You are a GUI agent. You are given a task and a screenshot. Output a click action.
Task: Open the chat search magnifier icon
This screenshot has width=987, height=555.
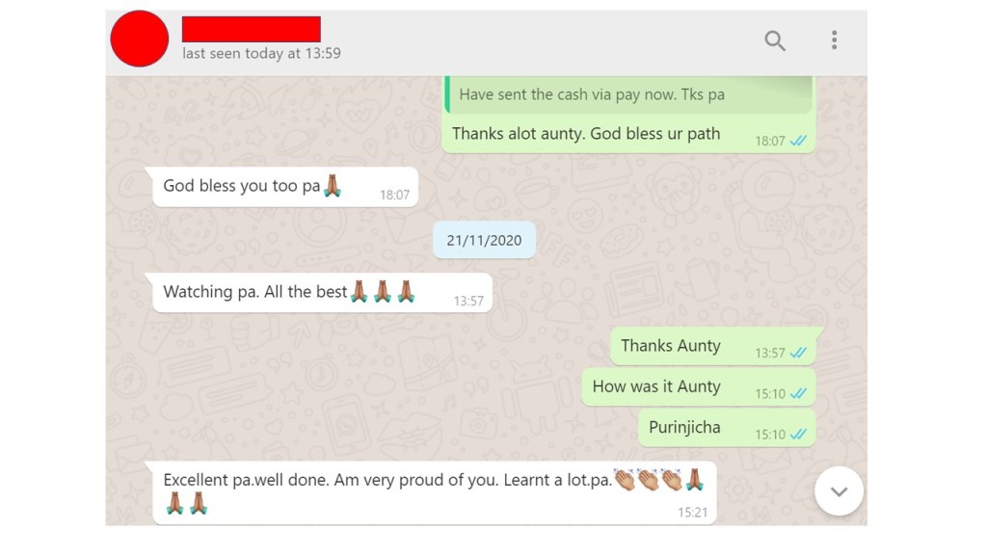pos(775,40)
